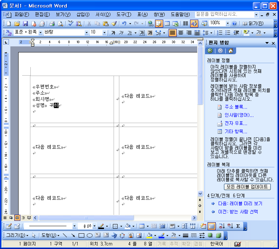Open the 삽입(I) menu

coord(83,15)
